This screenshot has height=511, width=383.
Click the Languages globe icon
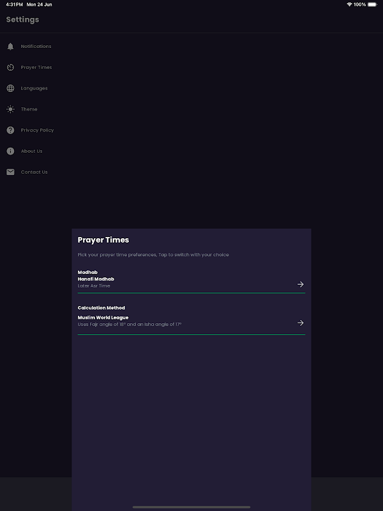tap(10, 88)
